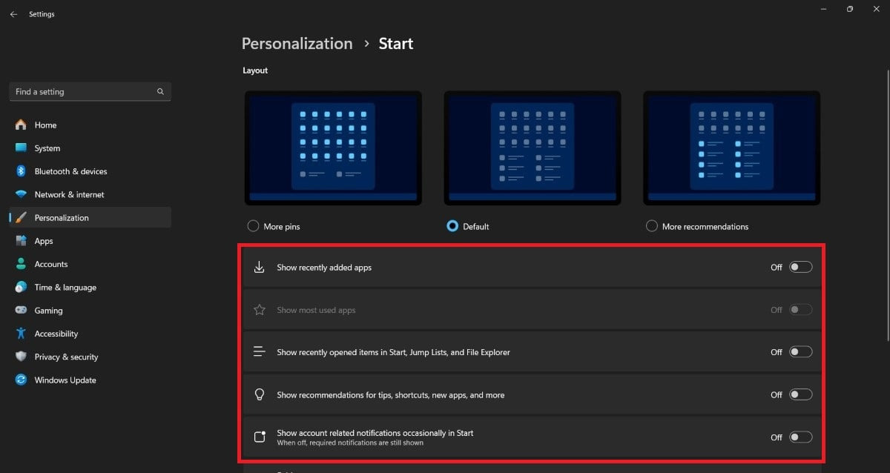Click the Network & internet wifi icon

point(21,194)
